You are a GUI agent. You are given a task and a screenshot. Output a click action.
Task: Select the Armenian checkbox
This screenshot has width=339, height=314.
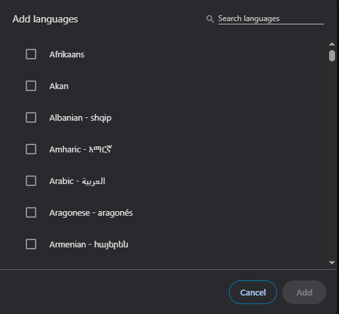[31, 244]
